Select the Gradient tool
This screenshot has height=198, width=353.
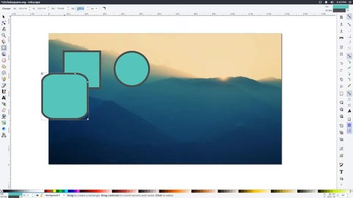coord(4,123)
